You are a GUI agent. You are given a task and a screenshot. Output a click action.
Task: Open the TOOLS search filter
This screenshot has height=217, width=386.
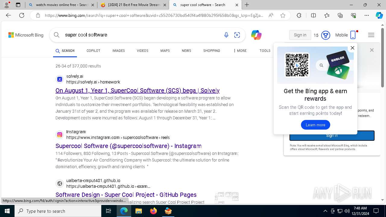[265, 51]
